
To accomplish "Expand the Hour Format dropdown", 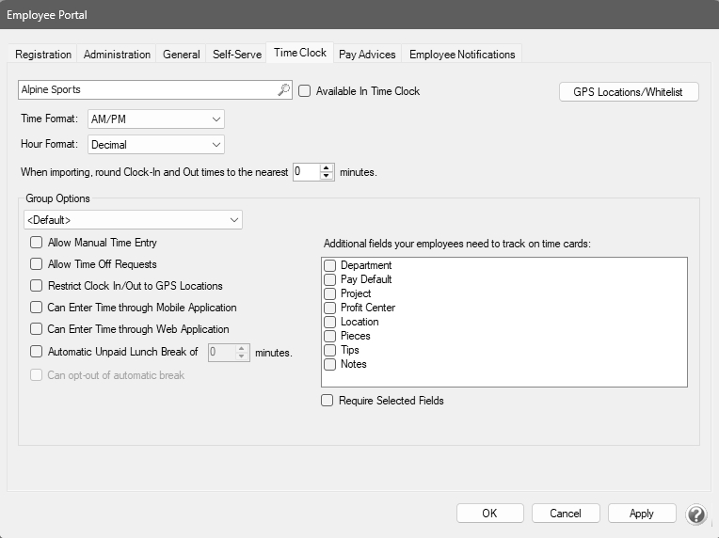I will [156, 145].
